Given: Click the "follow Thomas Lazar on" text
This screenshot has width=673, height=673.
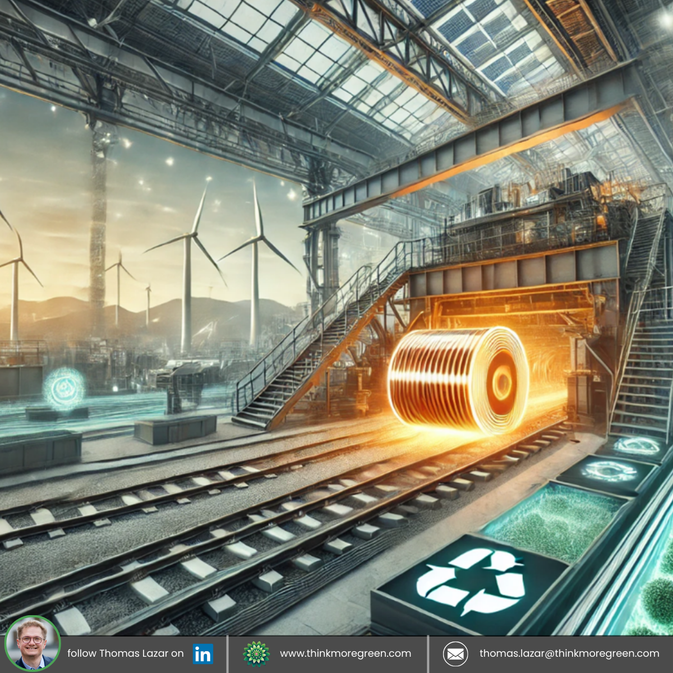Looking at the screenshot, I should coord(125,654).
